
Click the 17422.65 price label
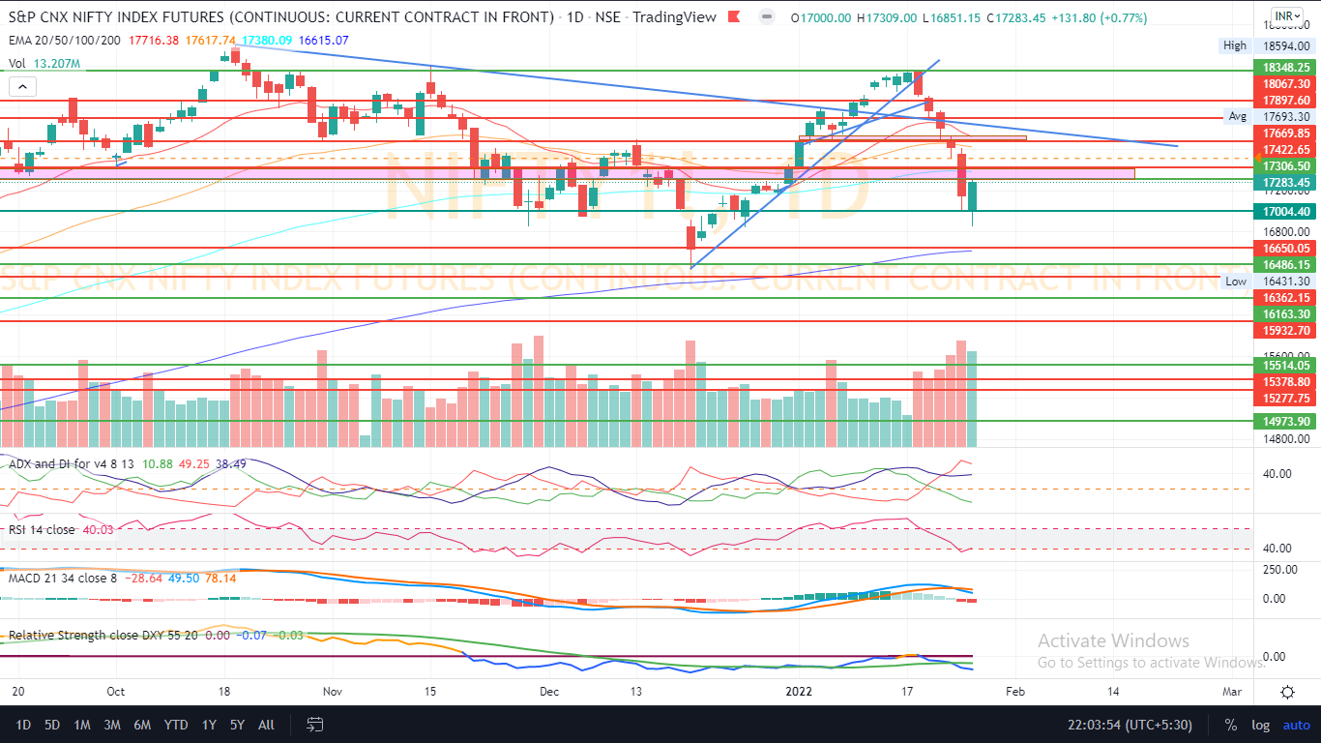1285,149
